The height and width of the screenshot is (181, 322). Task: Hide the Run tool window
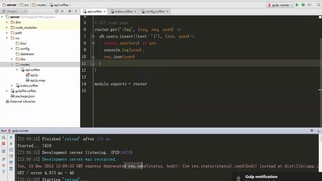(x=318, y=131)
